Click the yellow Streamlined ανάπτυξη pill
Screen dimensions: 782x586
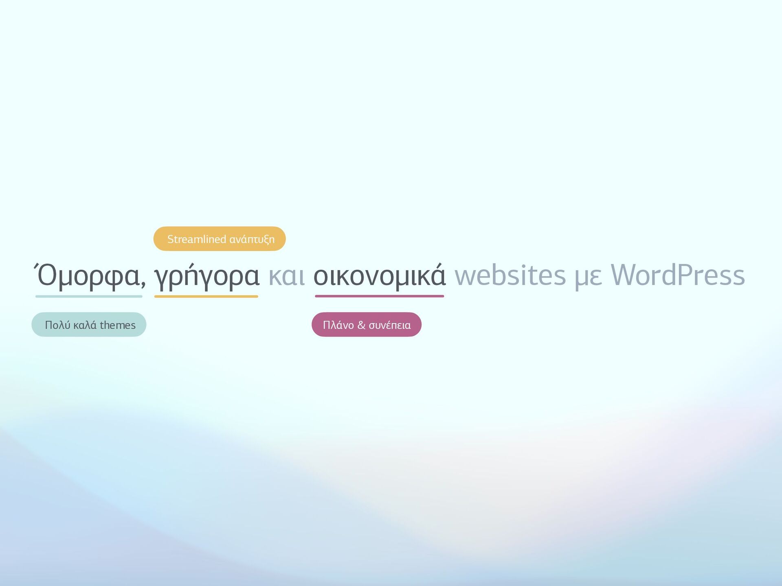pos(220,239)
